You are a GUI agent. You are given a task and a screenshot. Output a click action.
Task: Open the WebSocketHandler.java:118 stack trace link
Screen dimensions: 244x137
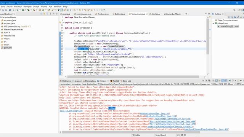click(161, 116)
